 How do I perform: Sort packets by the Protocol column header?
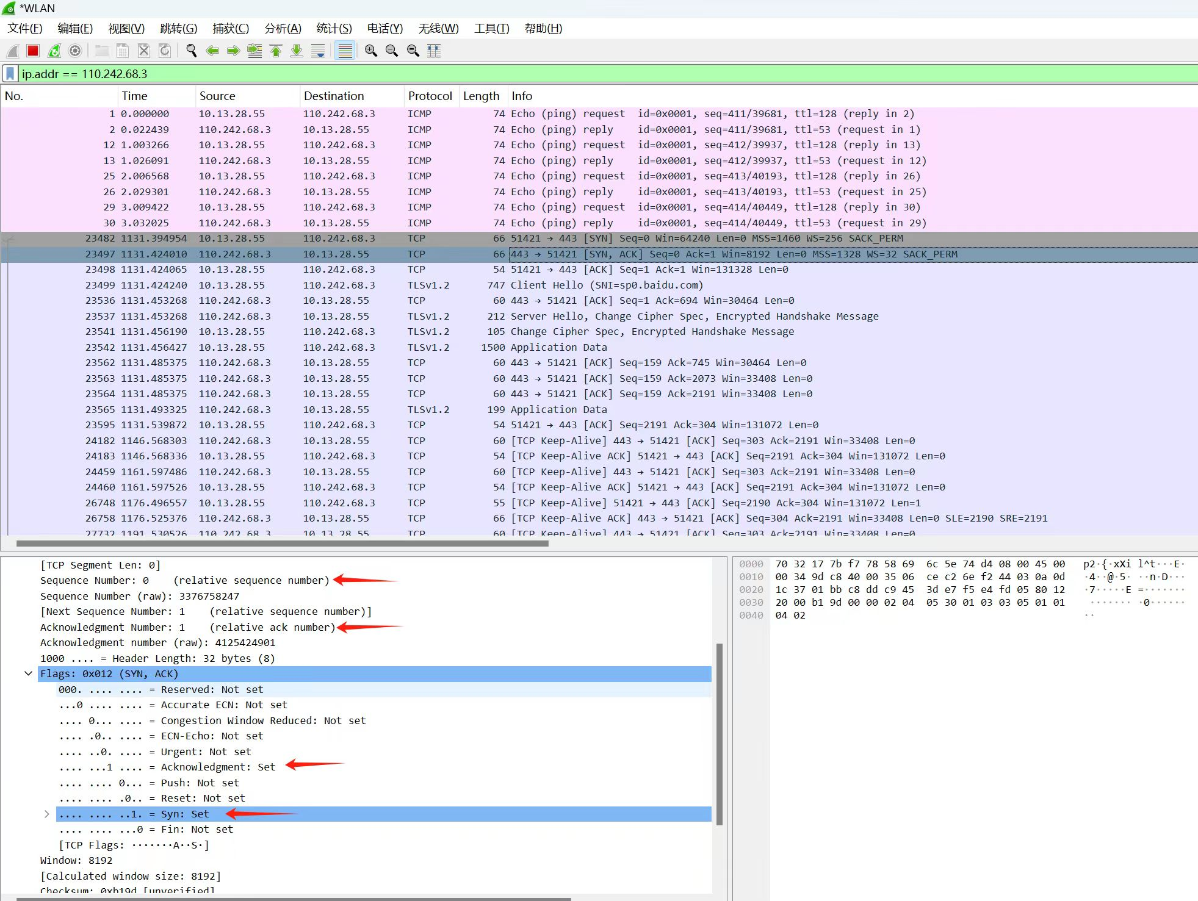coord(430,96)
